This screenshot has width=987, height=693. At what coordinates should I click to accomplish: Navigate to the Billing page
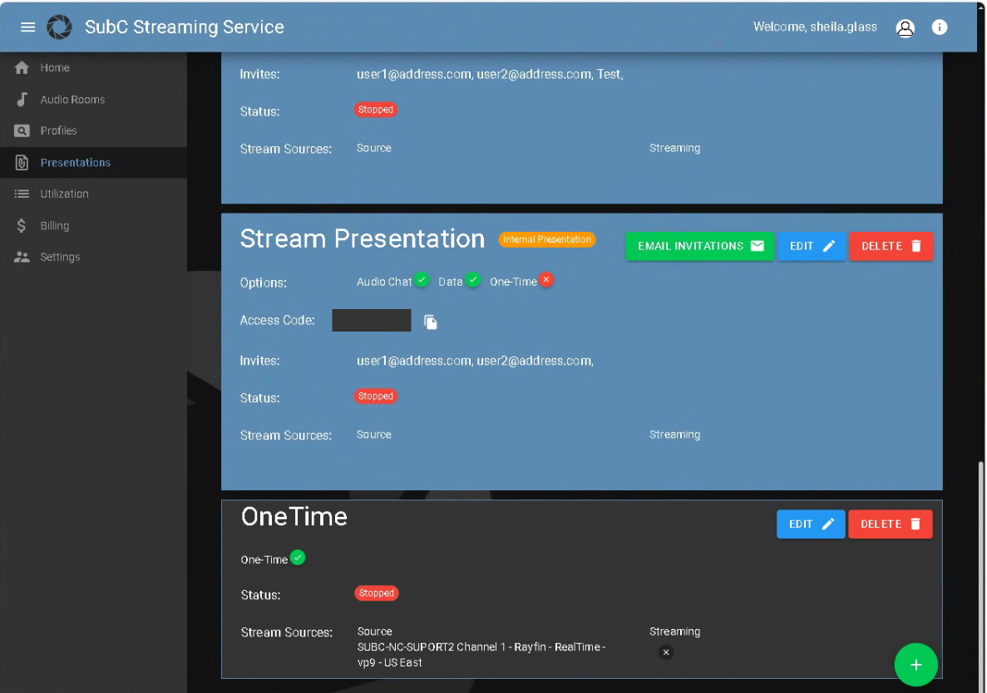(55, 225)
